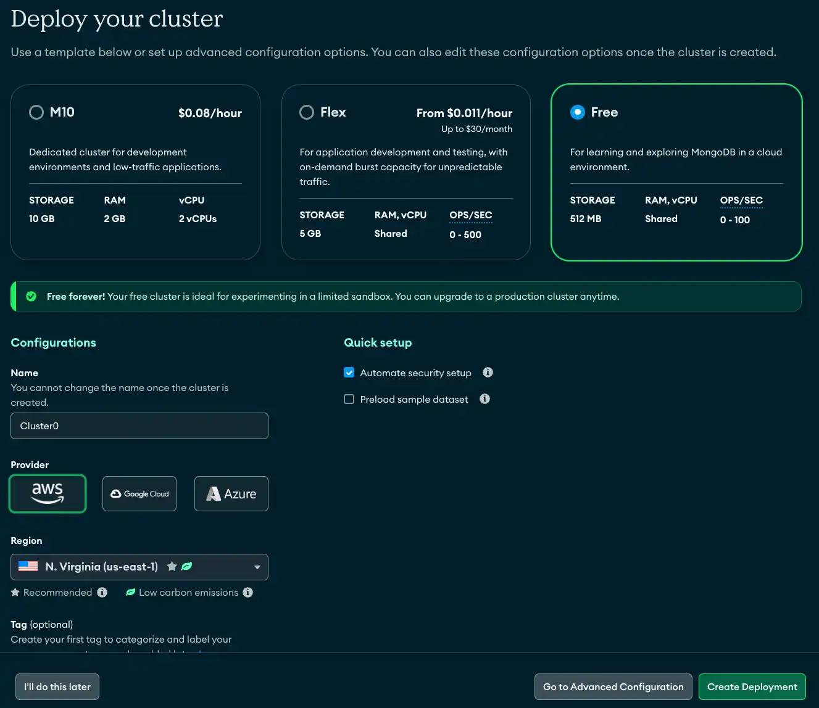Image resolution: width=819 pixels, height=708 pixels.
Task: Click the Create Deployment button
Action: point(752,686)
